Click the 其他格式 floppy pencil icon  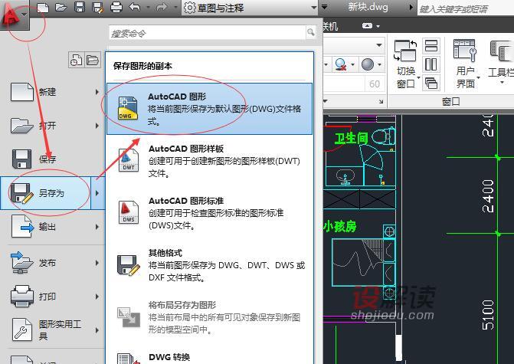click(x=128, y=265)
